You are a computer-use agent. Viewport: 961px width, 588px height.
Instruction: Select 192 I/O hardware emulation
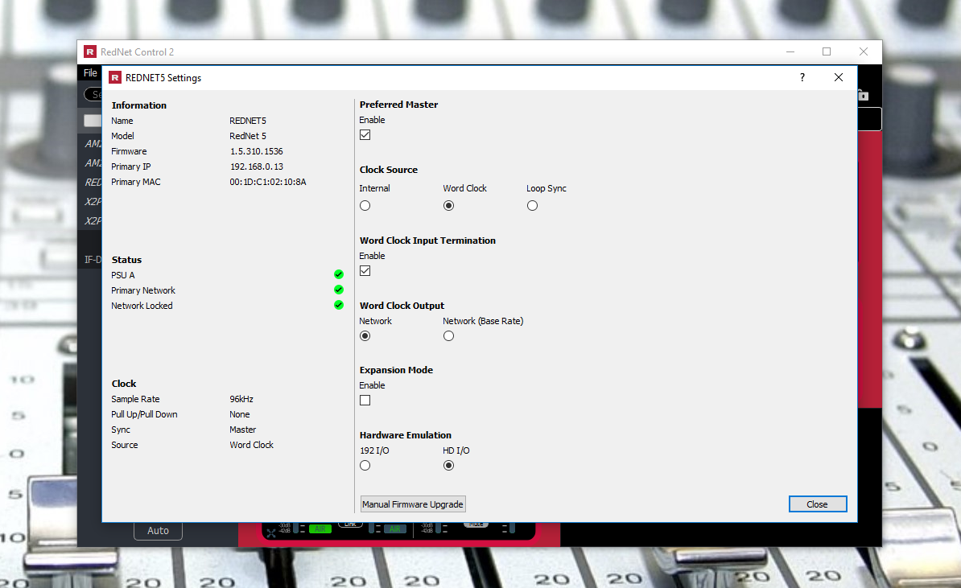(365, 466)
